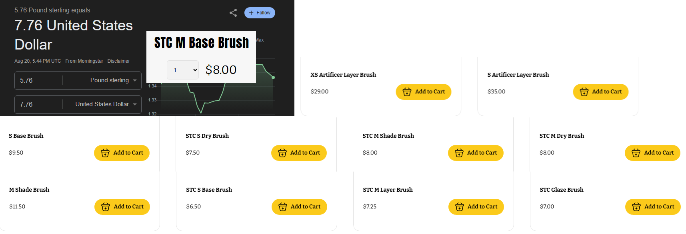Click the Follow button
This screenshot has width=686, height=234.
point(260,13)
